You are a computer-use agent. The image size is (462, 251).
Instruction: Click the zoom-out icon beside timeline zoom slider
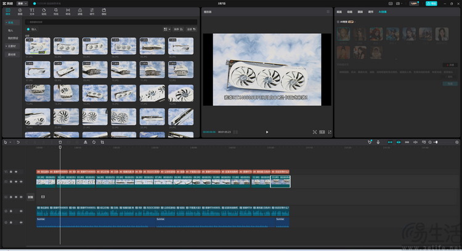430,142
